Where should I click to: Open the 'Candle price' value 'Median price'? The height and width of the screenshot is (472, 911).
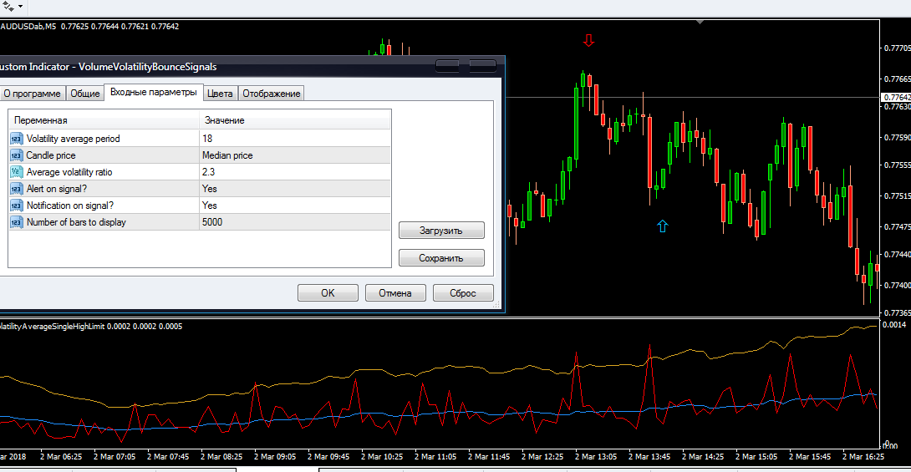pos(295,155)
